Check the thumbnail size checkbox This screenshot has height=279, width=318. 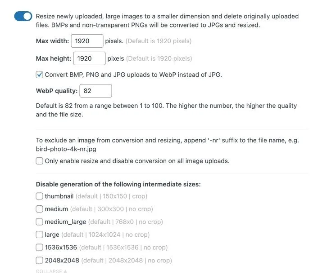(x=40, y=196)
